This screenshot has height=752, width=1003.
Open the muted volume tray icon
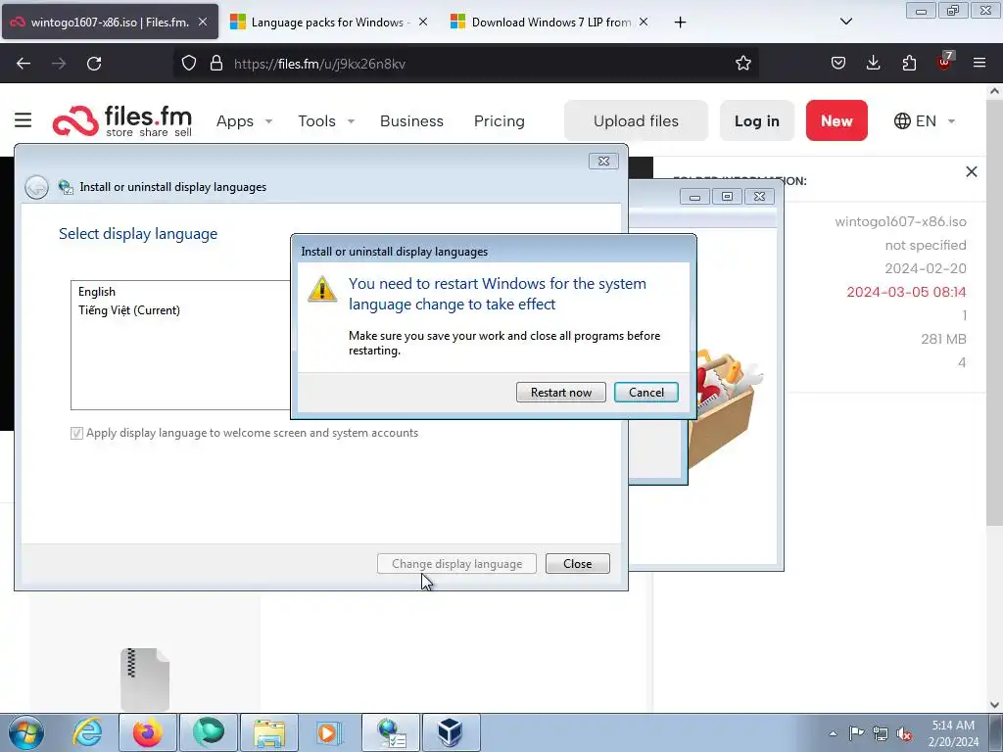coord(904,733)
